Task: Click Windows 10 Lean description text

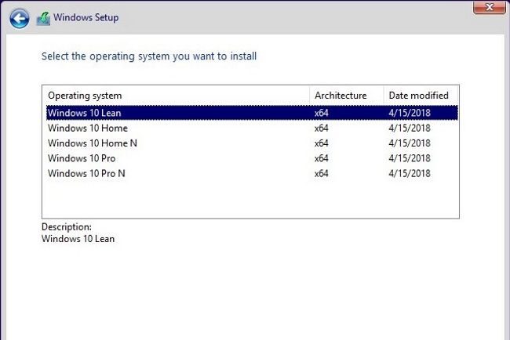Action: tap(78, 239)
